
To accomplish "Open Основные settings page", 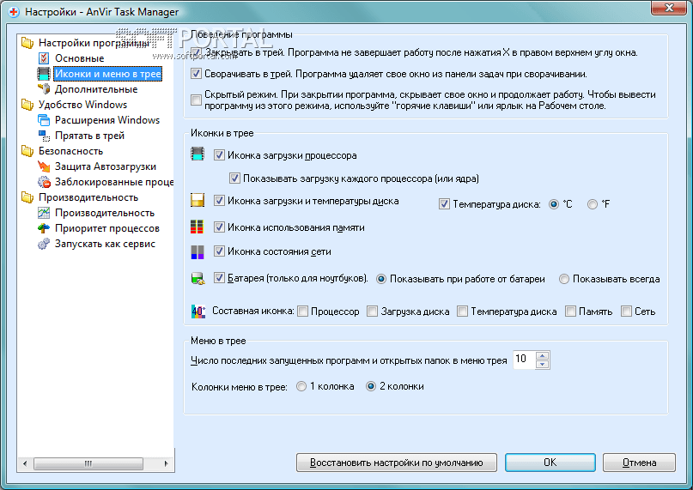I will point(80,58).
